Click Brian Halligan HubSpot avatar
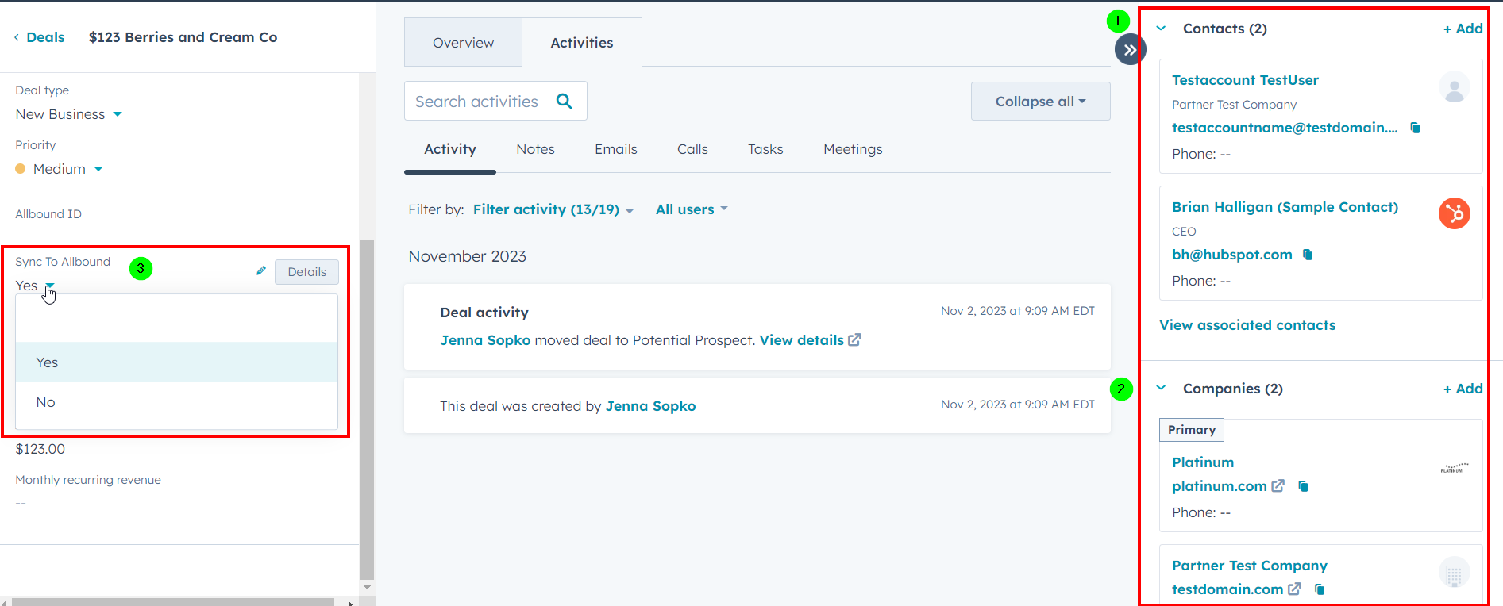This screenshot has width=1503, height=606. (1454, 213)
